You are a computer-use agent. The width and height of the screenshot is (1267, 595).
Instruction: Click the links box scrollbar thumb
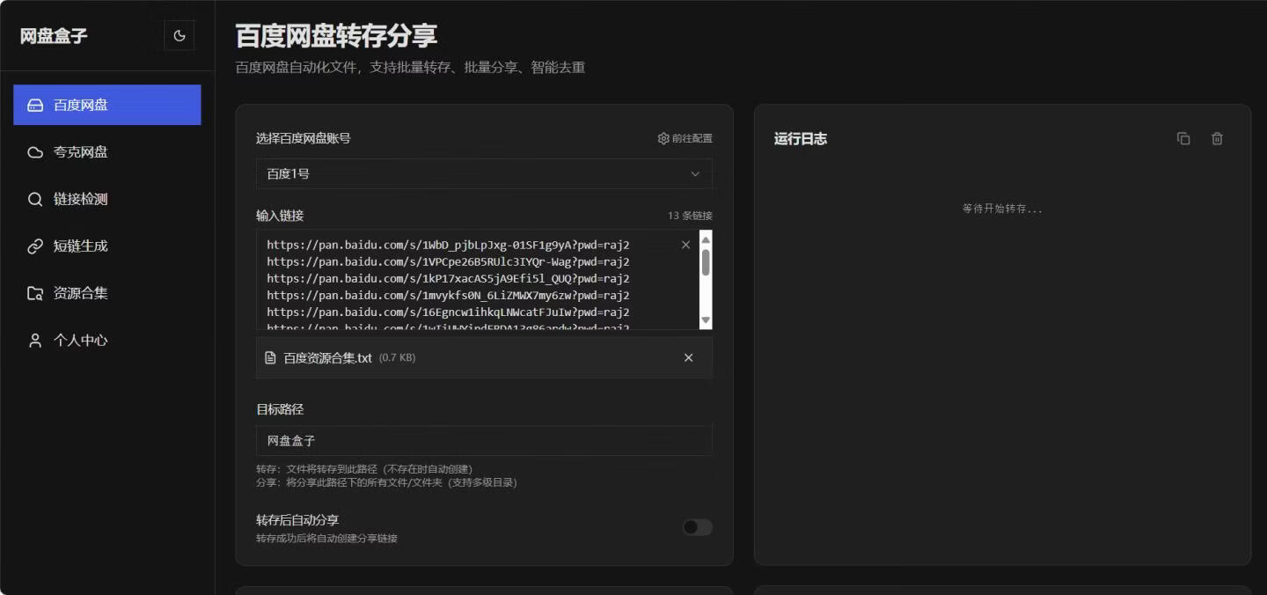(x=706, y=262)
